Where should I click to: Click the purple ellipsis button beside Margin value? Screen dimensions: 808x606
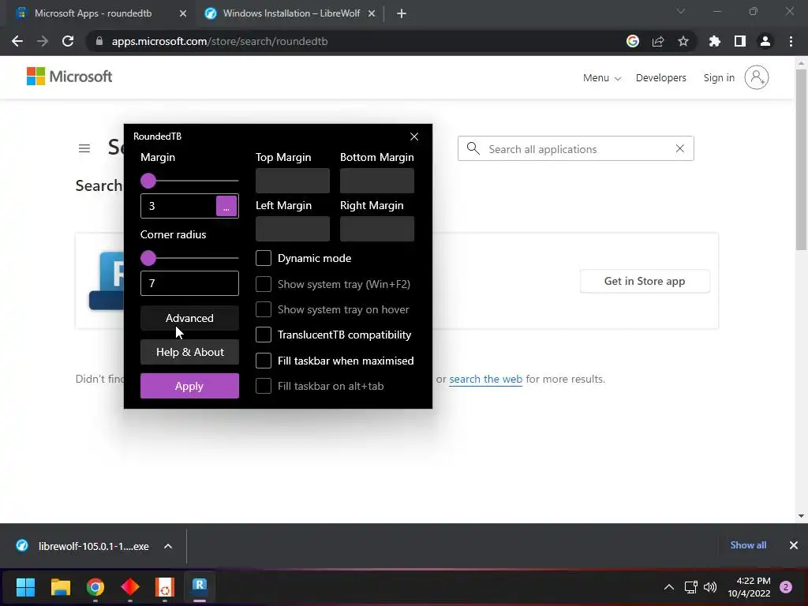(x=226, y=206)
